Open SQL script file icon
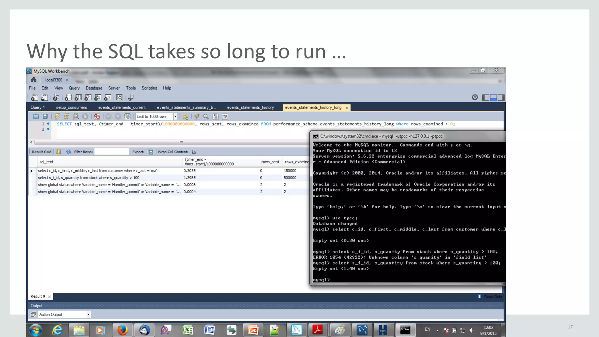 44,97
